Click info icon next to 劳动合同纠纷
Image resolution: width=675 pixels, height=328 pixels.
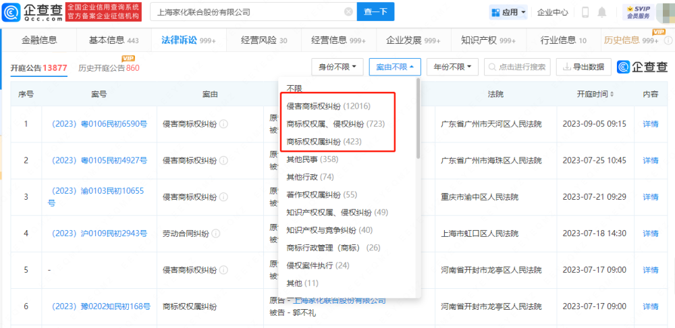pyautogui.click(x=216, y=234)
